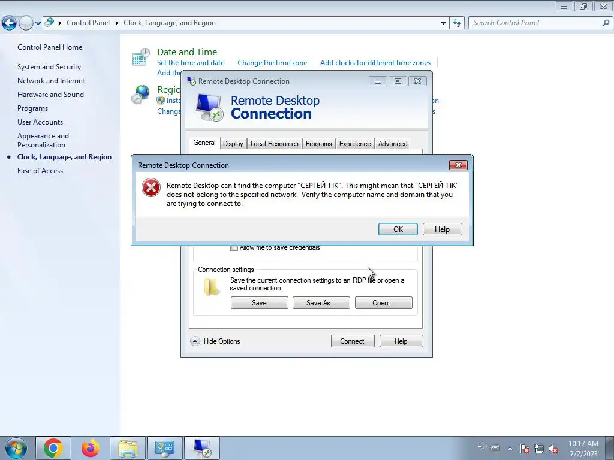Open System and Security category
The width and height of the screenshot is (614, 460).
[x=49, y=67]
